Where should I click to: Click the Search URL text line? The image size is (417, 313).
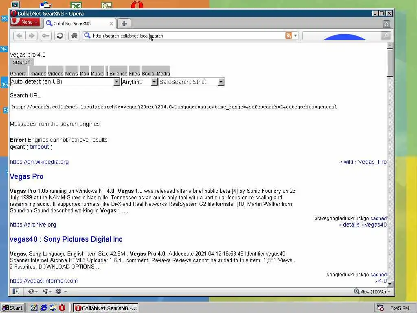pyautogui.click(x=25, y=95)
